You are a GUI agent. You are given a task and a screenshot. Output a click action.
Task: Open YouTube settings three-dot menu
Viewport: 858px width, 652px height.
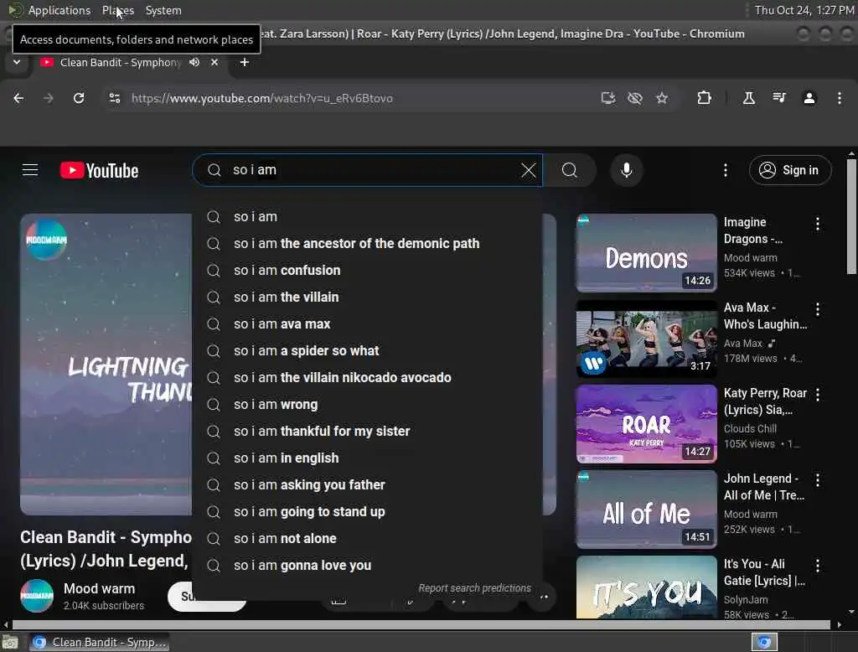click(x=726, y=170)
